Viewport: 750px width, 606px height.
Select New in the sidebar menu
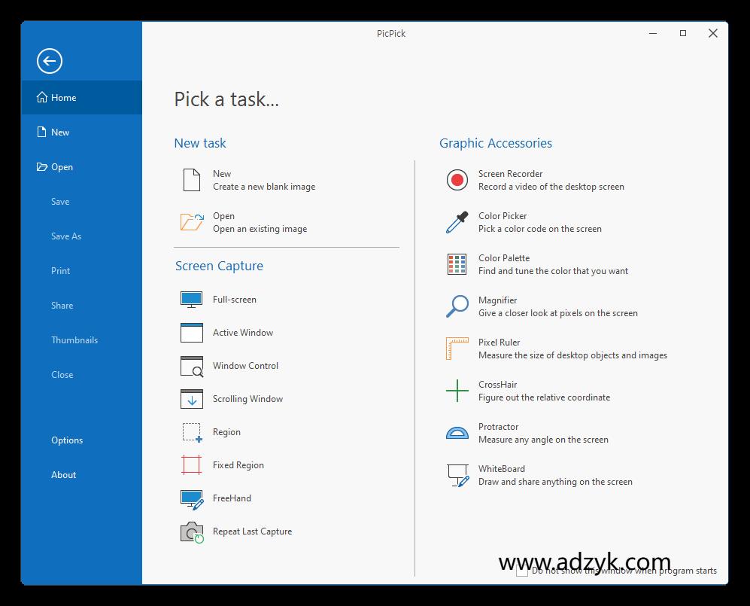pyautogui.click(x=81, y=132)
